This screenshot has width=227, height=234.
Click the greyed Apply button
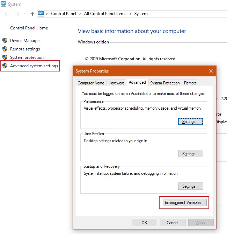[201, 223]
